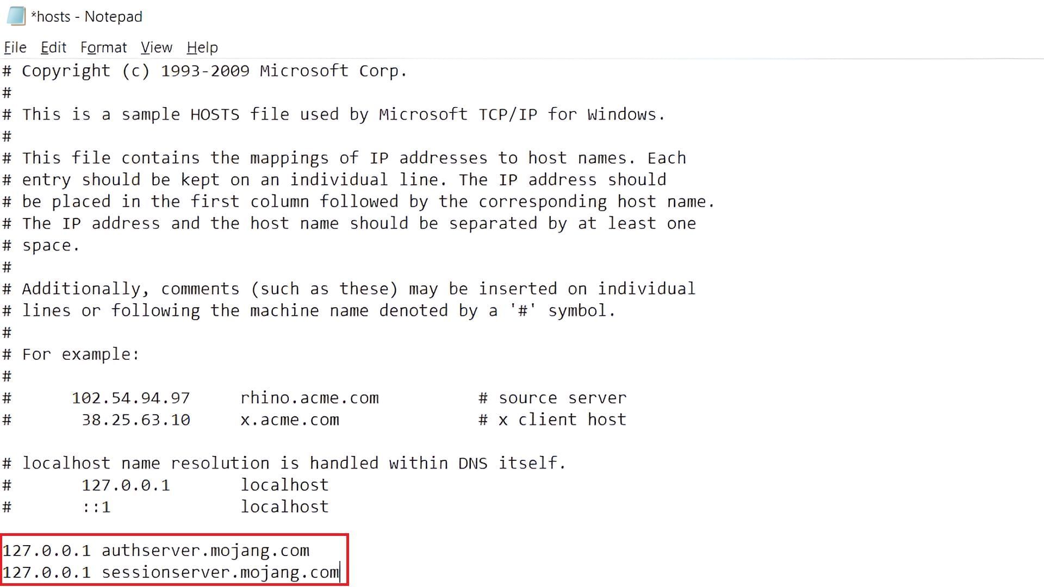The height and width of the screenshot is (587, 1044).
Task: Open the Edit menu
Action: 54,47
